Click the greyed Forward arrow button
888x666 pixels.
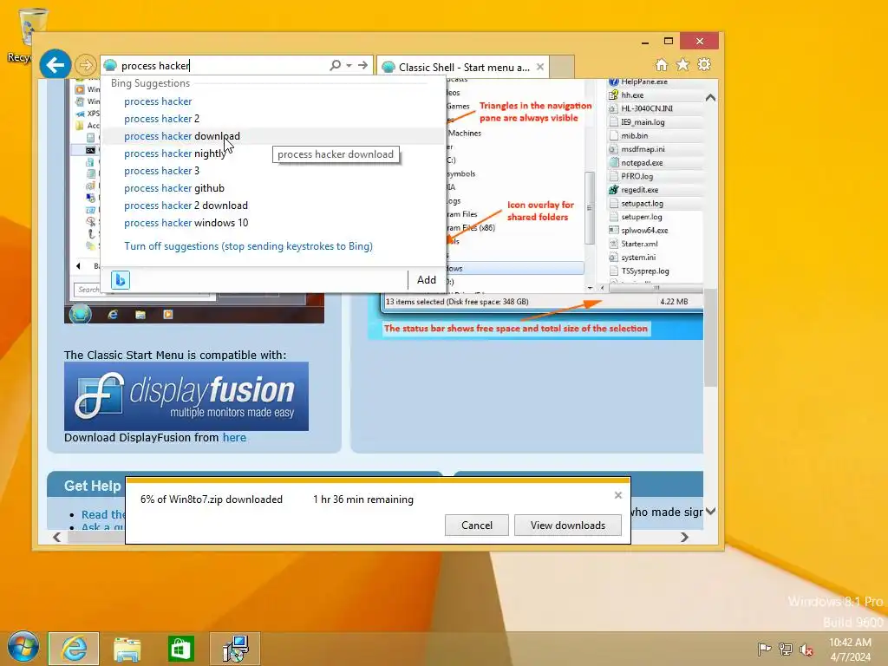point(86,65)
